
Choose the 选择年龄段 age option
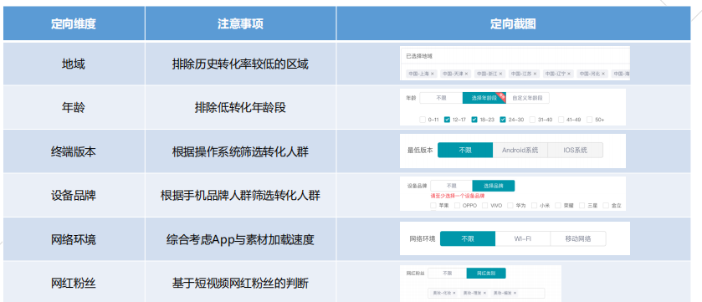tap(484, 98)
